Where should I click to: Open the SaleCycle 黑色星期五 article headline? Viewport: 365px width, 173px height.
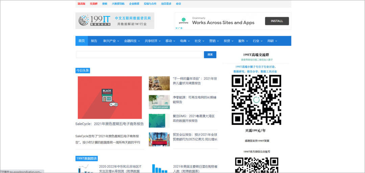(109, 124)
